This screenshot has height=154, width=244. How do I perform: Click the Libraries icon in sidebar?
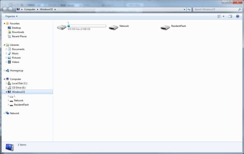7,45
